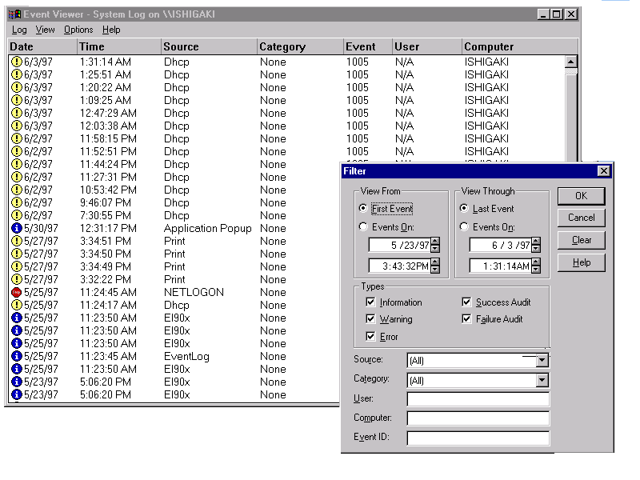
Task: Open the Help menu
Action: [111, 30]
